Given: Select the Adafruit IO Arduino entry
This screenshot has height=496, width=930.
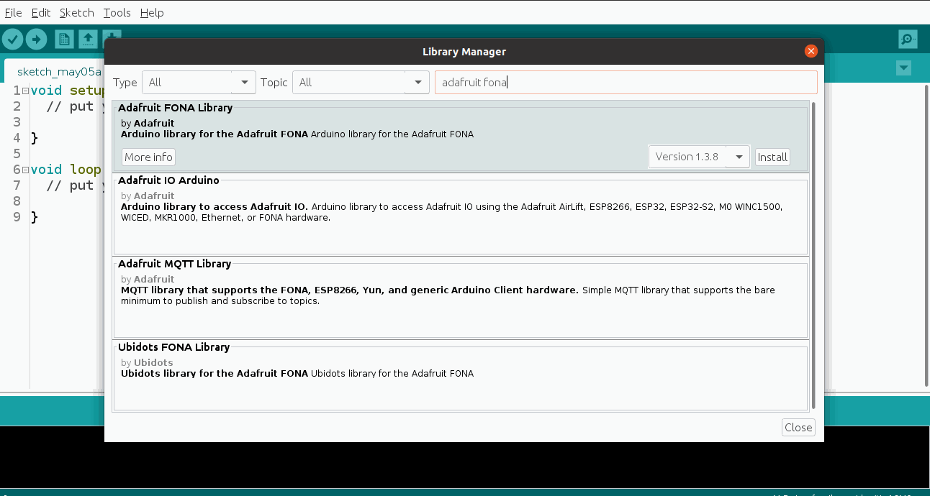Looking at the screenshot, I should tap(461, 214).
